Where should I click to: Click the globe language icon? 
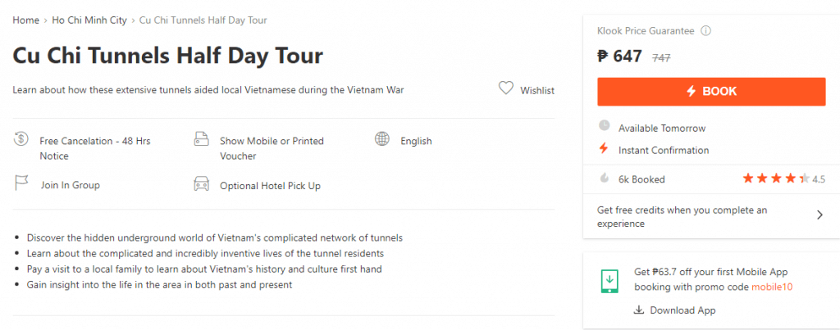pos(382,139)
